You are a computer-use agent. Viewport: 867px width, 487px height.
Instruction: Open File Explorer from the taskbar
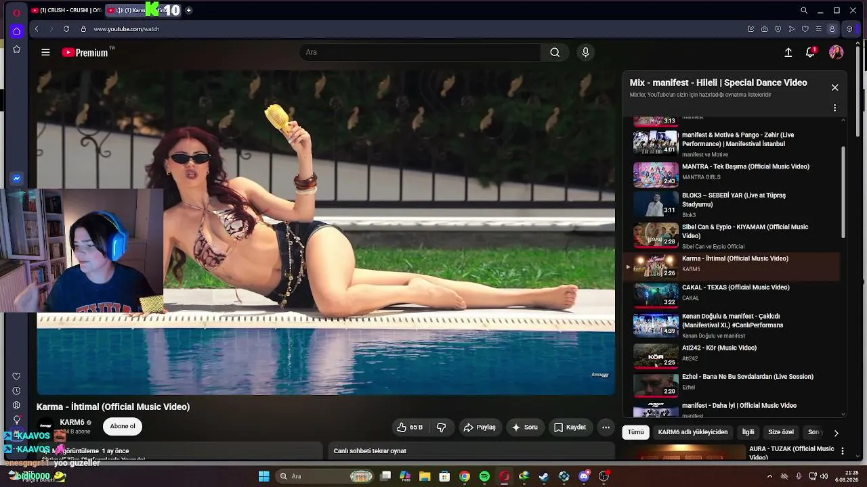pyautogui.click(x=425, y=476)
